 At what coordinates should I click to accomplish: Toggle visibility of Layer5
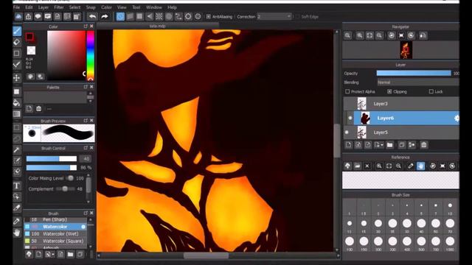click(x=347, y=132)
